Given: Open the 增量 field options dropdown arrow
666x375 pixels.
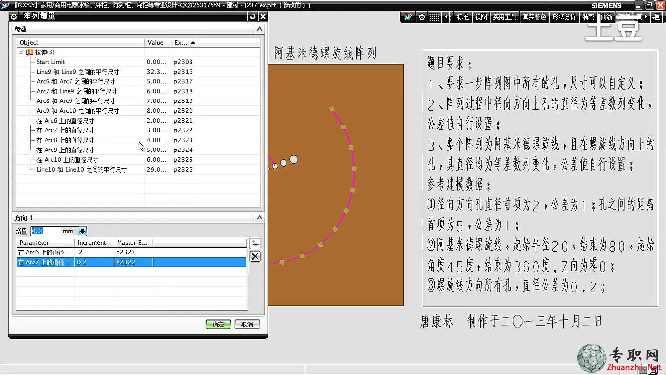Looking at the screenshot, I should (82, 231).
